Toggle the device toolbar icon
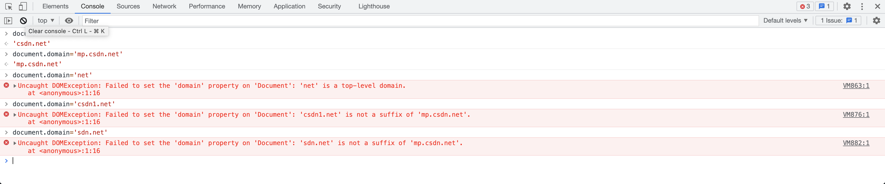 click(x=23, y=7)
